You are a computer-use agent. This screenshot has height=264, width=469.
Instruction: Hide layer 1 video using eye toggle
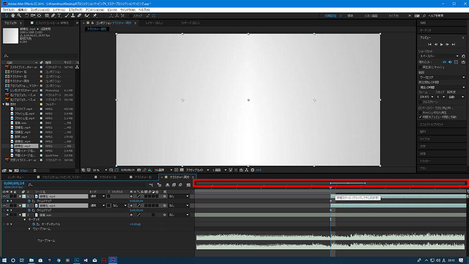pos(4,196)
